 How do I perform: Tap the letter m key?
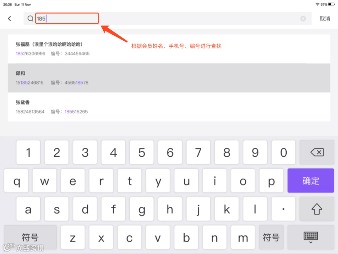point(243,237)
